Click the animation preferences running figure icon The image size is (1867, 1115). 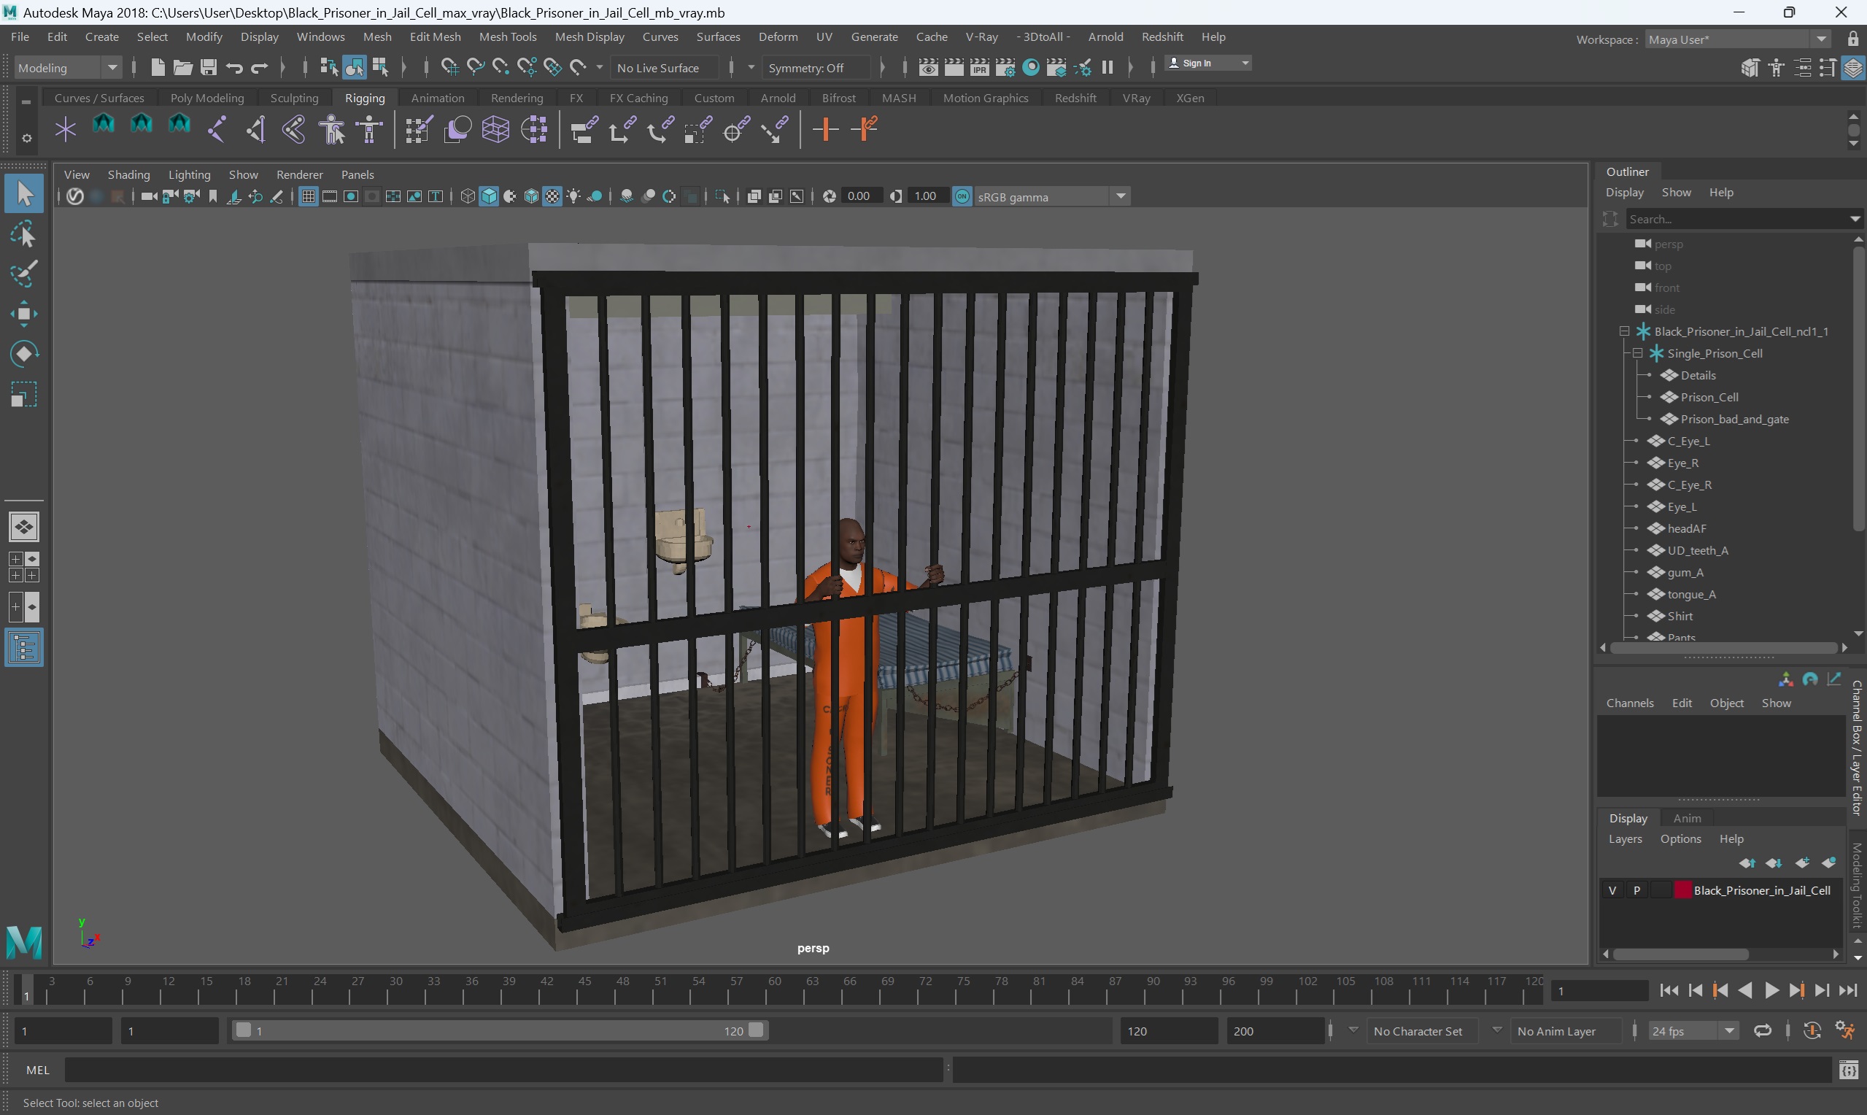tap(1845, 1030)
